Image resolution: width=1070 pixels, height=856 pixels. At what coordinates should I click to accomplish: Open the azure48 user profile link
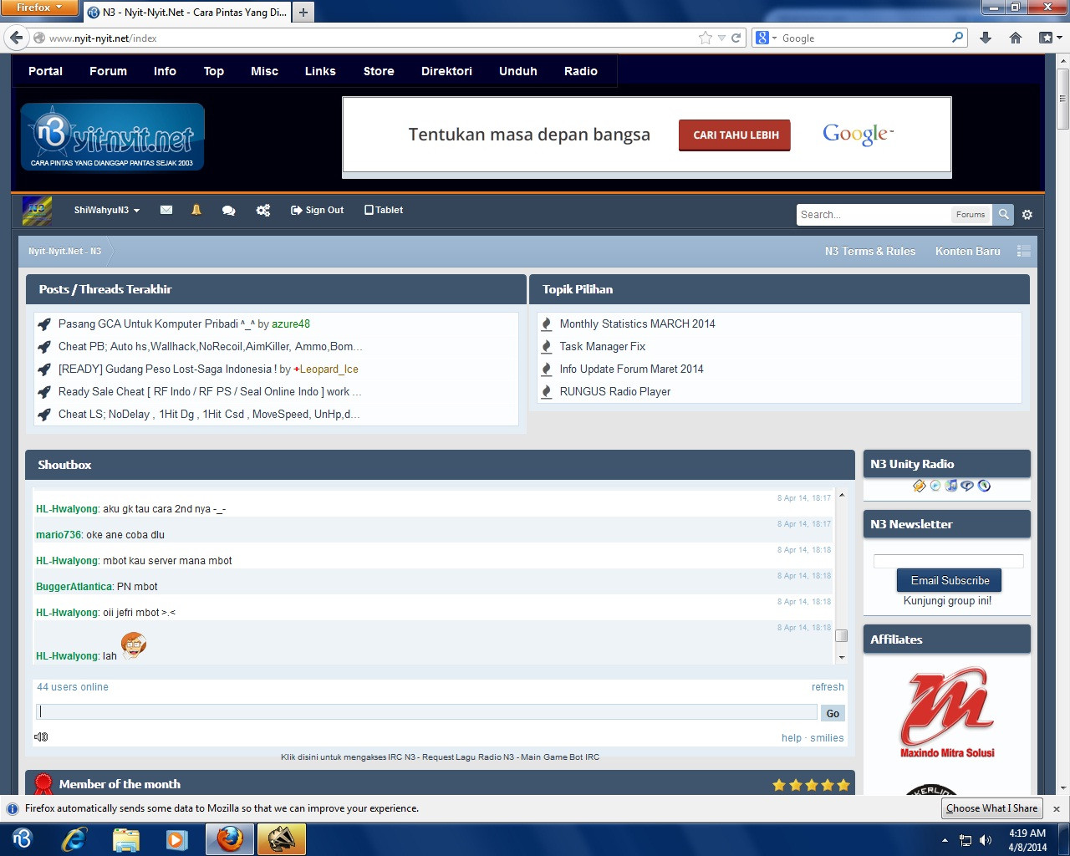[x=291, y=324]
